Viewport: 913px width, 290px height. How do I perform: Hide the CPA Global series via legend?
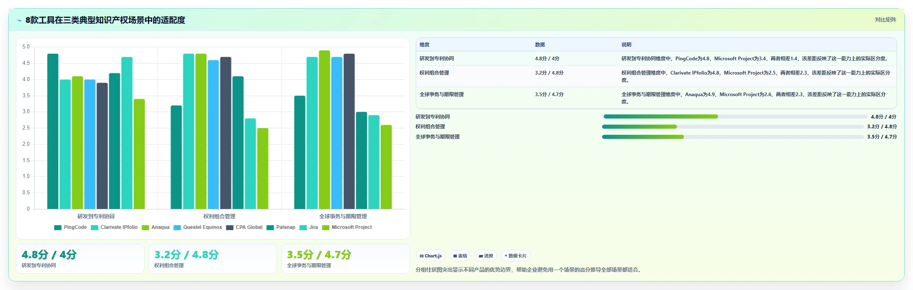click(244, 227)
